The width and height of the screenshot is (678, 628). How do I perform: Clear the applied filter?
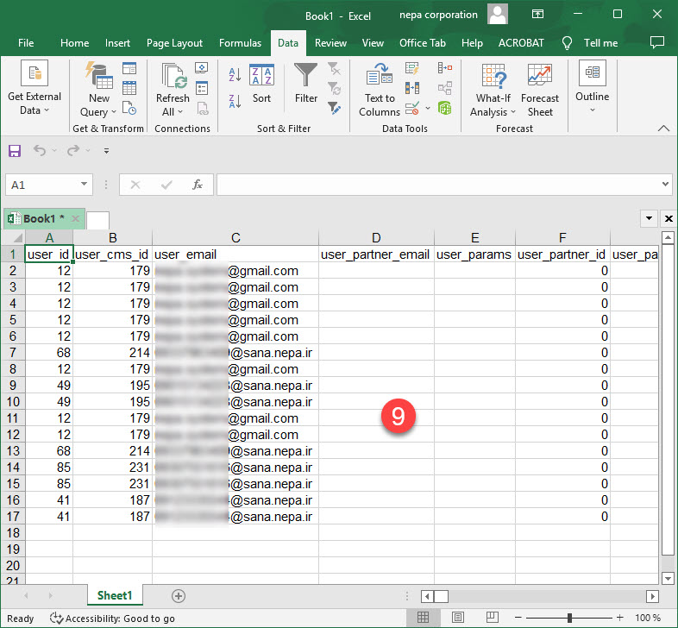[334, 68]
